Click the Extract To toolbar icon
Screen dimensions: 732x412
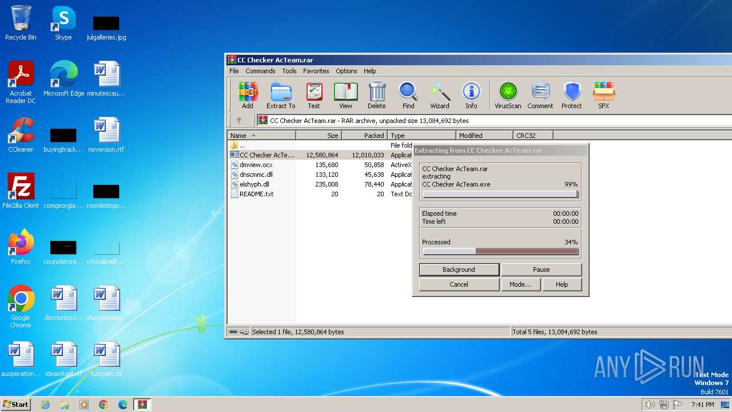point(281,95)
